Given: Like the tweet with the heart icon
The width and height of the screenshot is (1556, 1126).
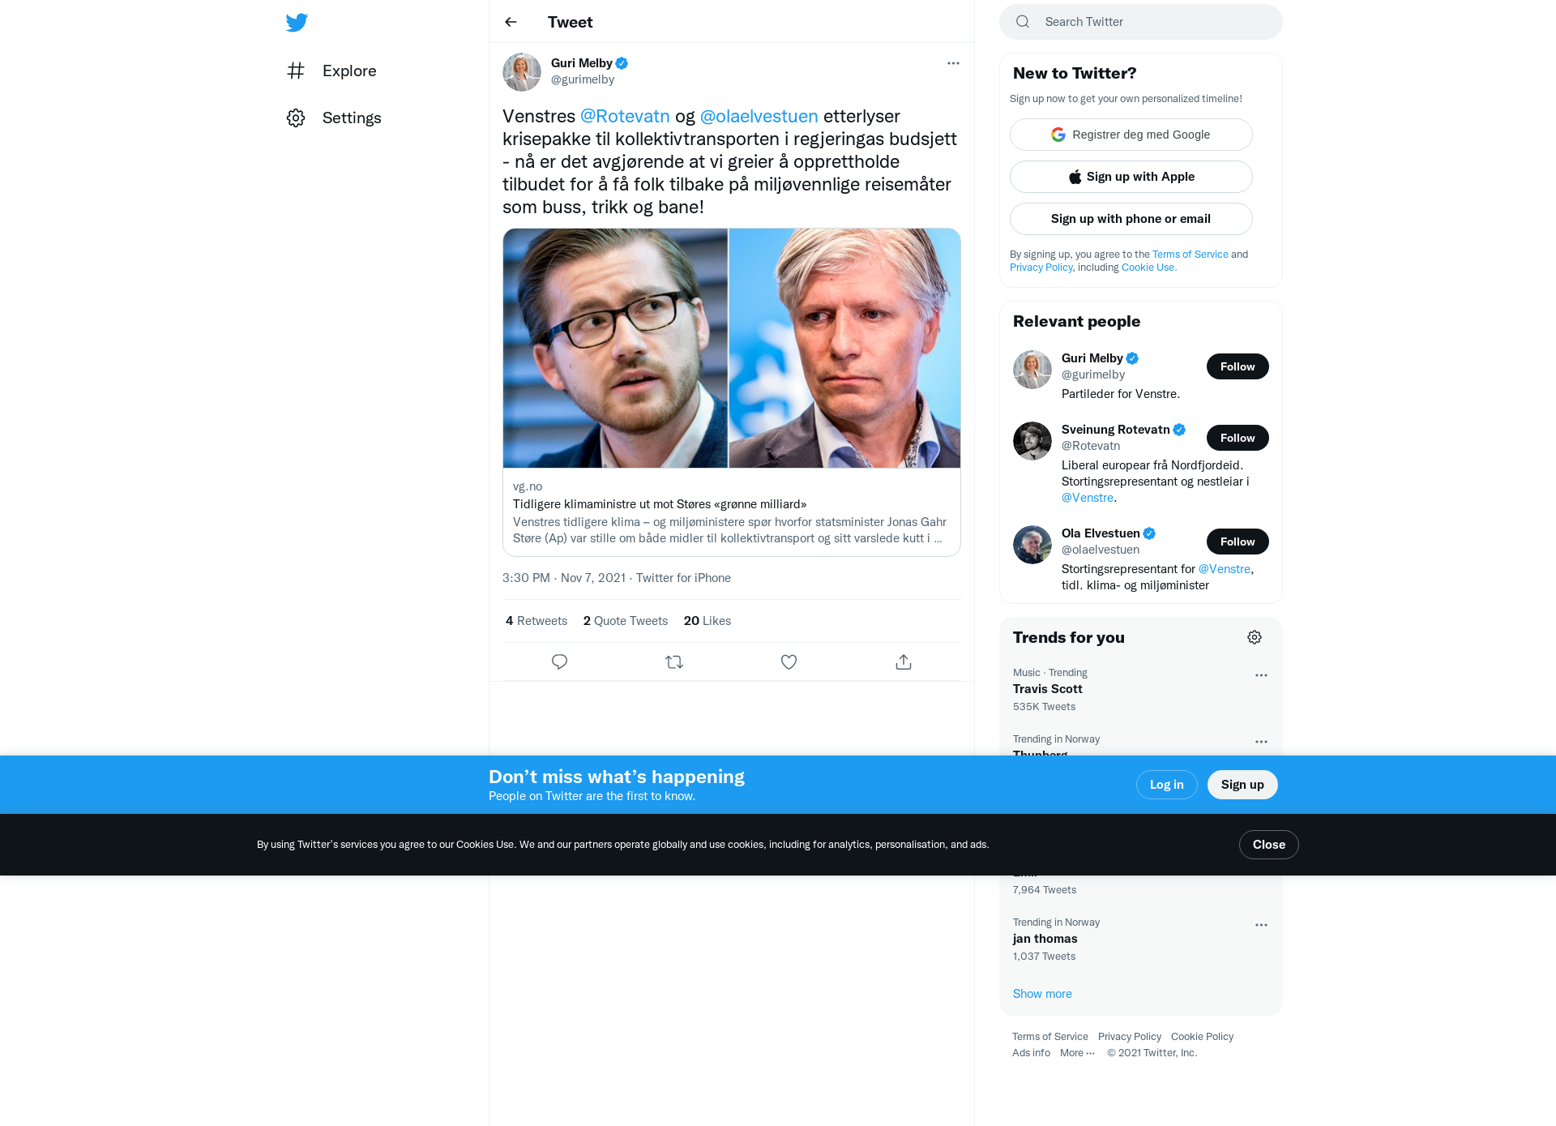Looking at the screenshot, I should click(x=789, y=662).
